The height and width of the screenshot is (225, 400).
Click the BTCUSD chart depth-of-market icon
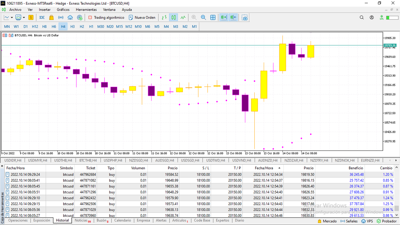point(5,35)
